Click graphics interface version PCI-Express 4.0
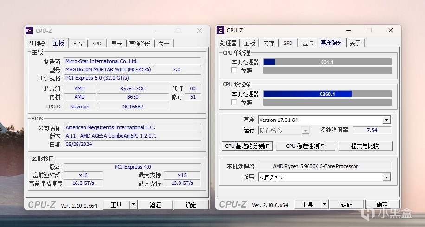This screenshot has width=425, height=227. (133, 167)
